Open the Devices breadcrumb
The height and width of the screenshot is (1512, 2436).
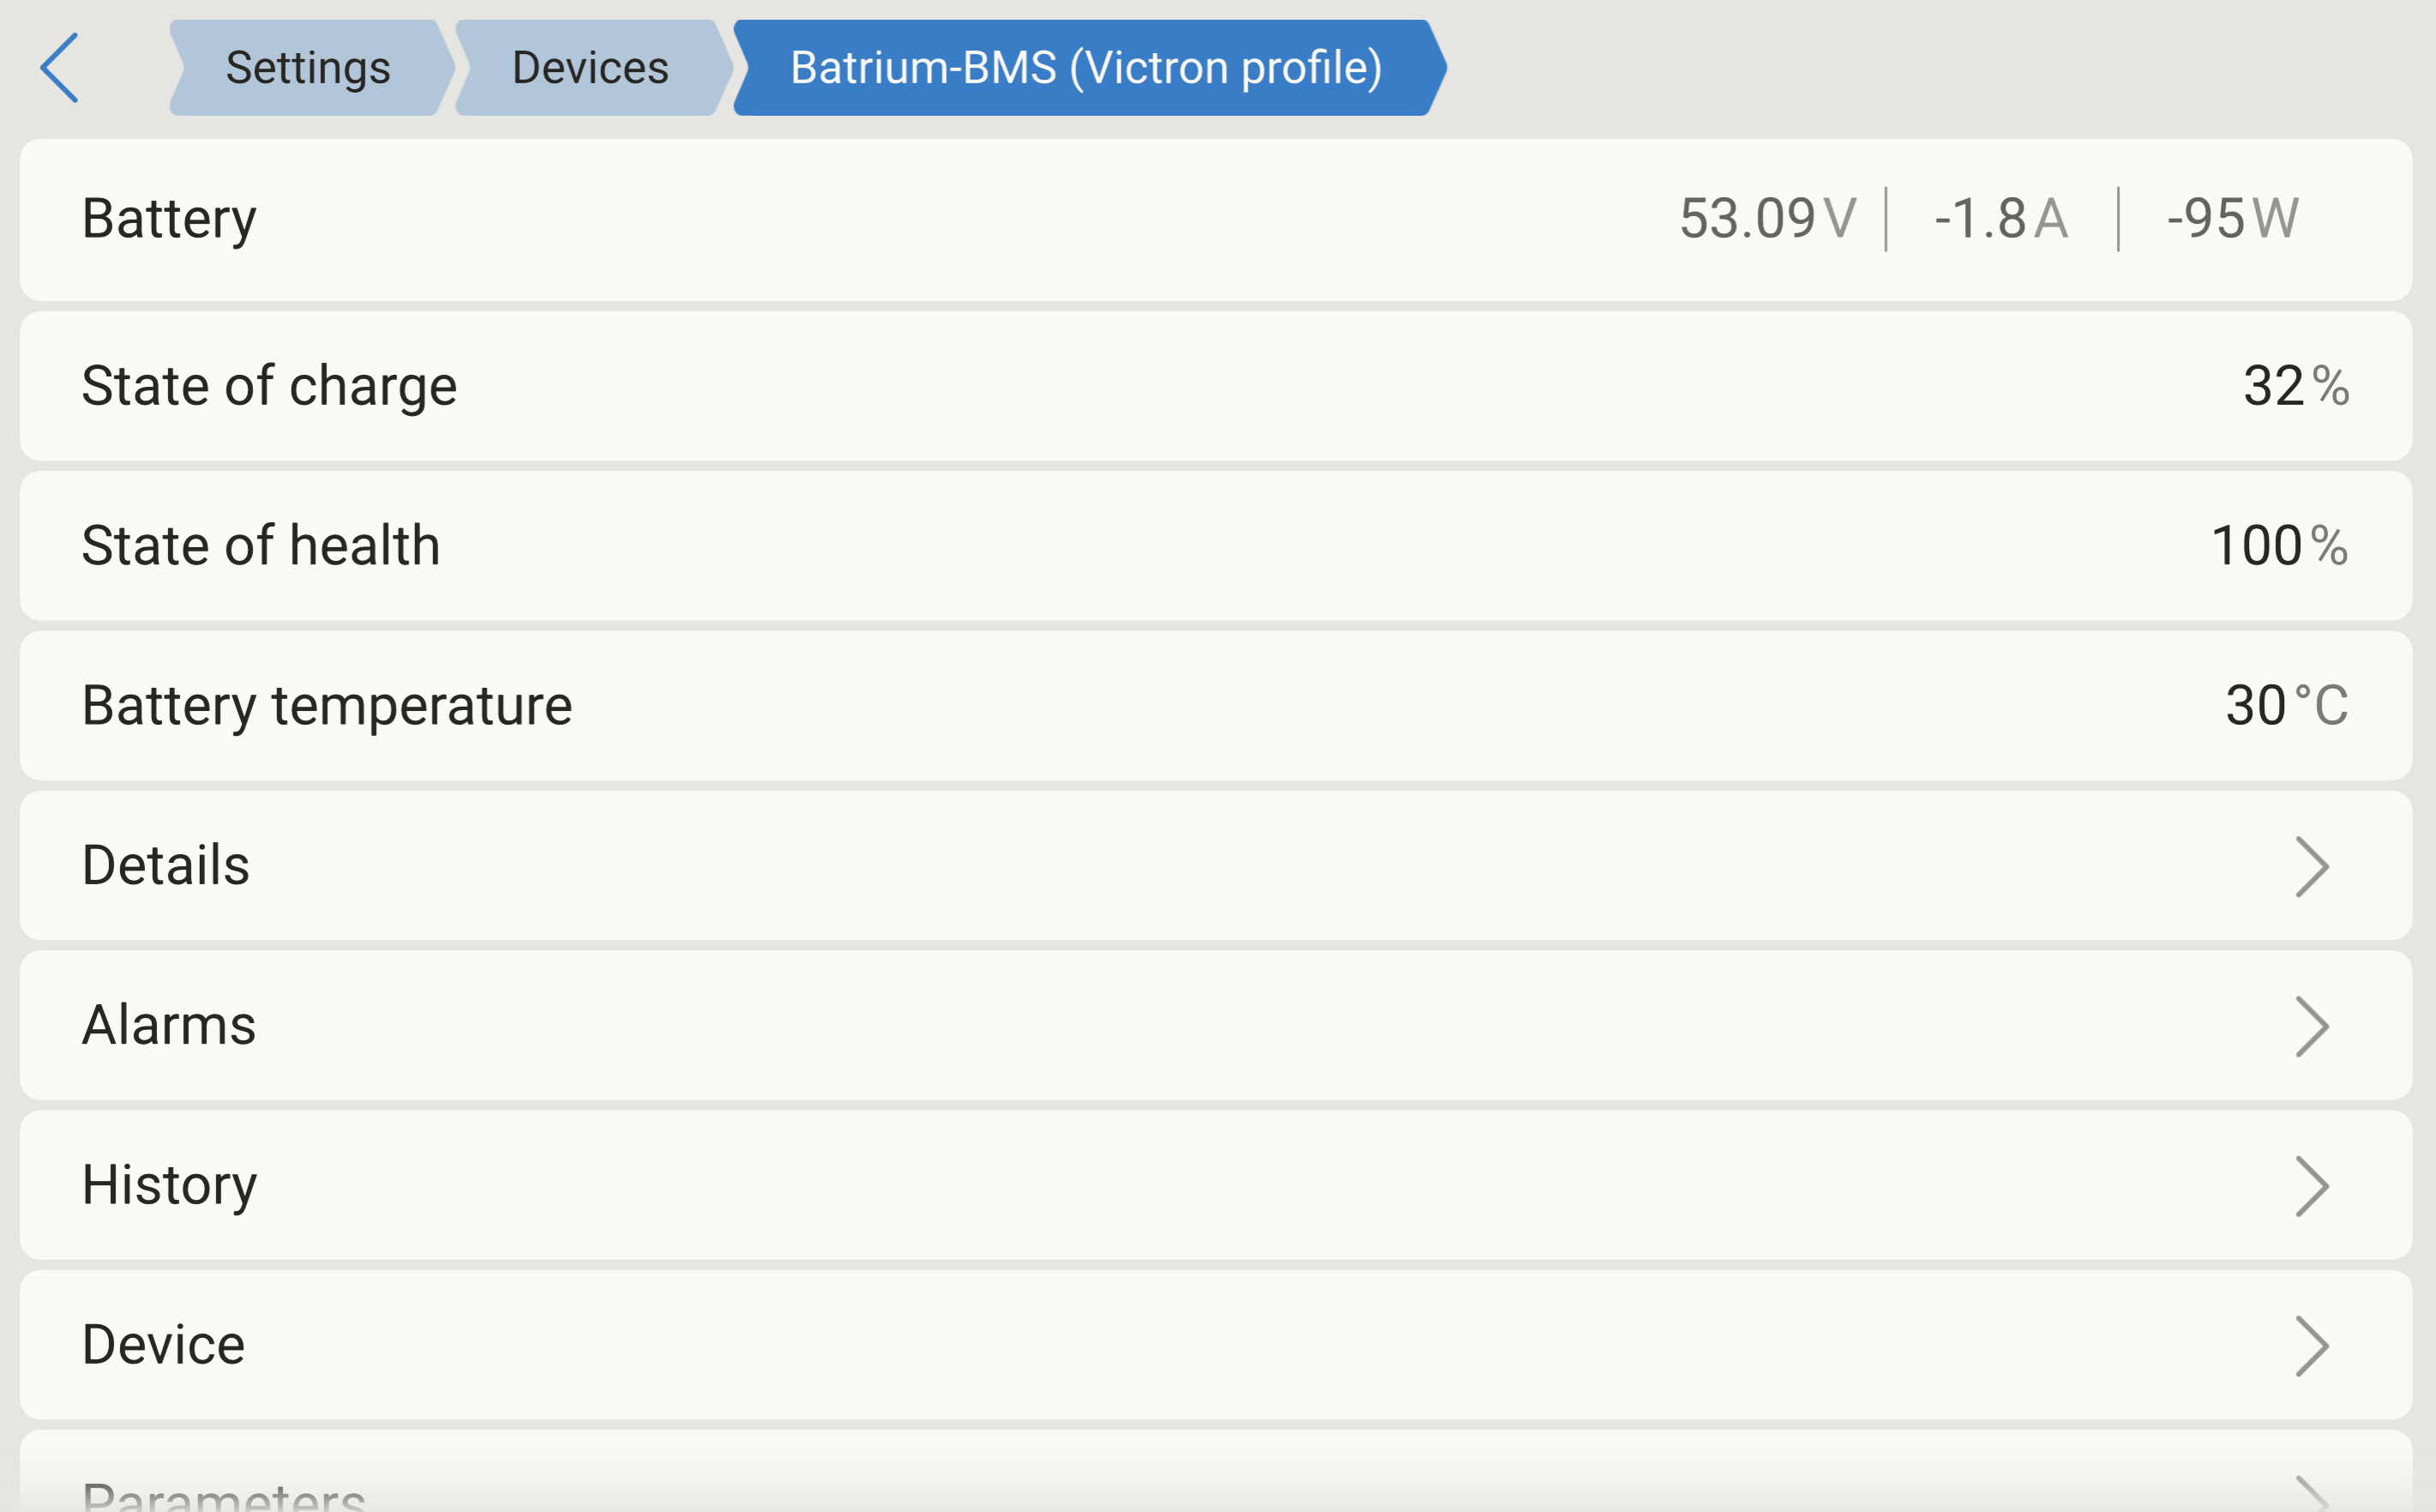590,68
